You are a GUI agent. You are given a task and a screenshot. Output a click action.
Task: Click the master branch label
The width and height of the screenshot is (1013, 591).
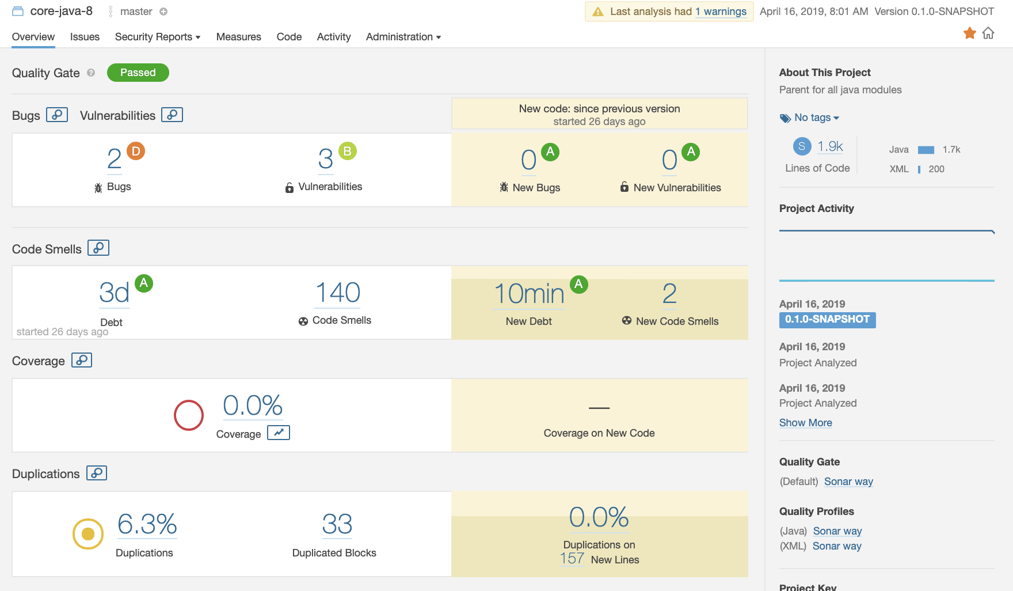[136, 12]
